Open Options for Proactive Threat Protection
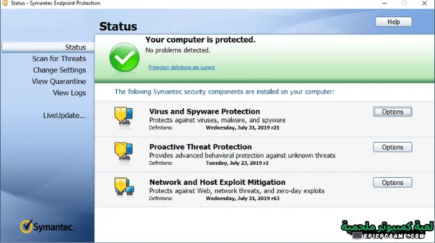This screenshot has height=243, width=435. (x=393, y=148)
